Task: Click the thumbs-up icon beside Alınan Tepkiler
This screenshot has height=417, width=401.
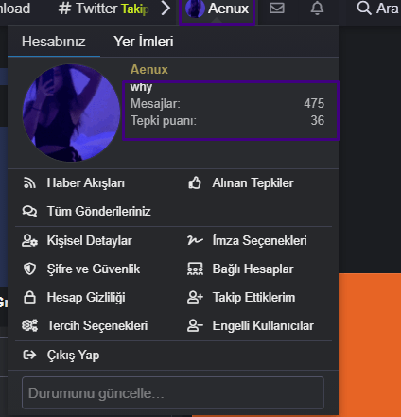Action: (x=195, y=182)
